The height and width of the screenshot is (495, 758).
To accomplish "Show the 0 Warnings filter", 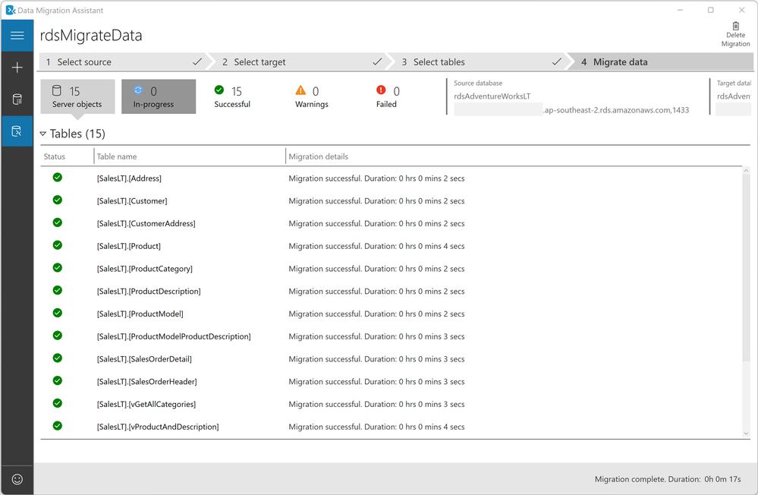I will click(x=311, y=96).
